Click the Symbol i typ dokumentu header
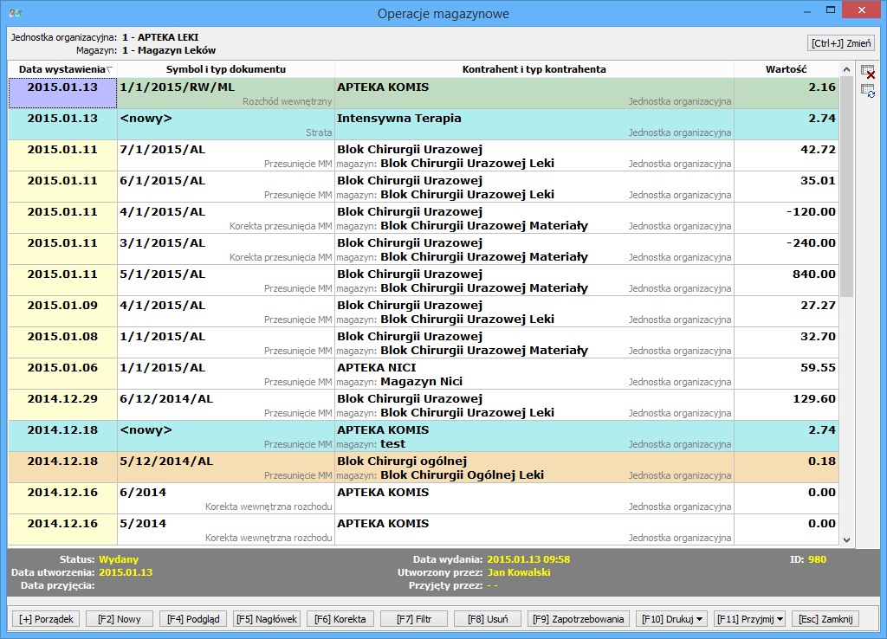Image resolution: width=887 pixels, height=639 pixels. pyautogui.click(x=226, y=69)
